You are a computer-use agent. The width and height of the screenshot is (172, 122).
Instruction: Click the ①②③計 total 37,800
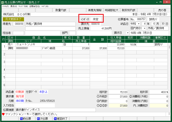coord(118,106)
